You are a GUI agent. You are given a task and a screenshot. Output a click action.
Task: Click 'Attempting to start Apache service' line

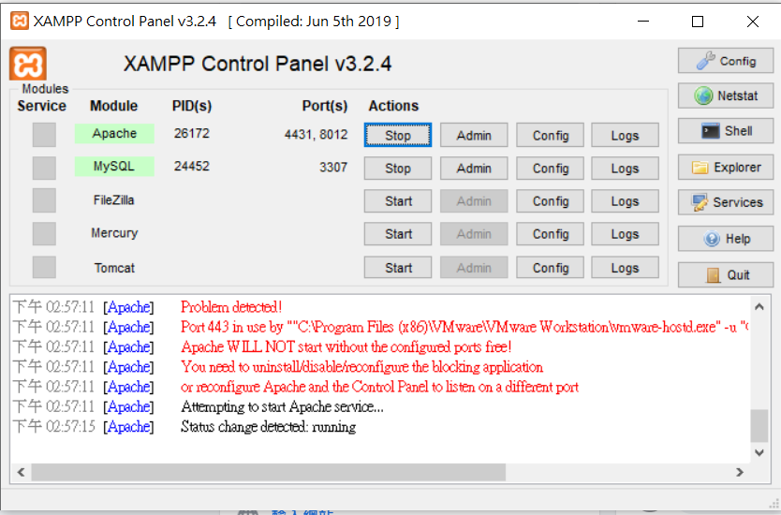point(282,407)
